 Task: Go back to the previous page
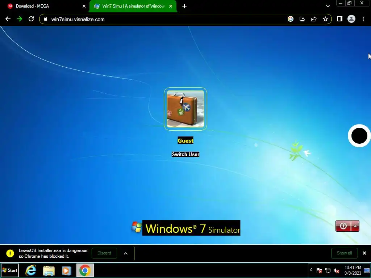[8, 19]
